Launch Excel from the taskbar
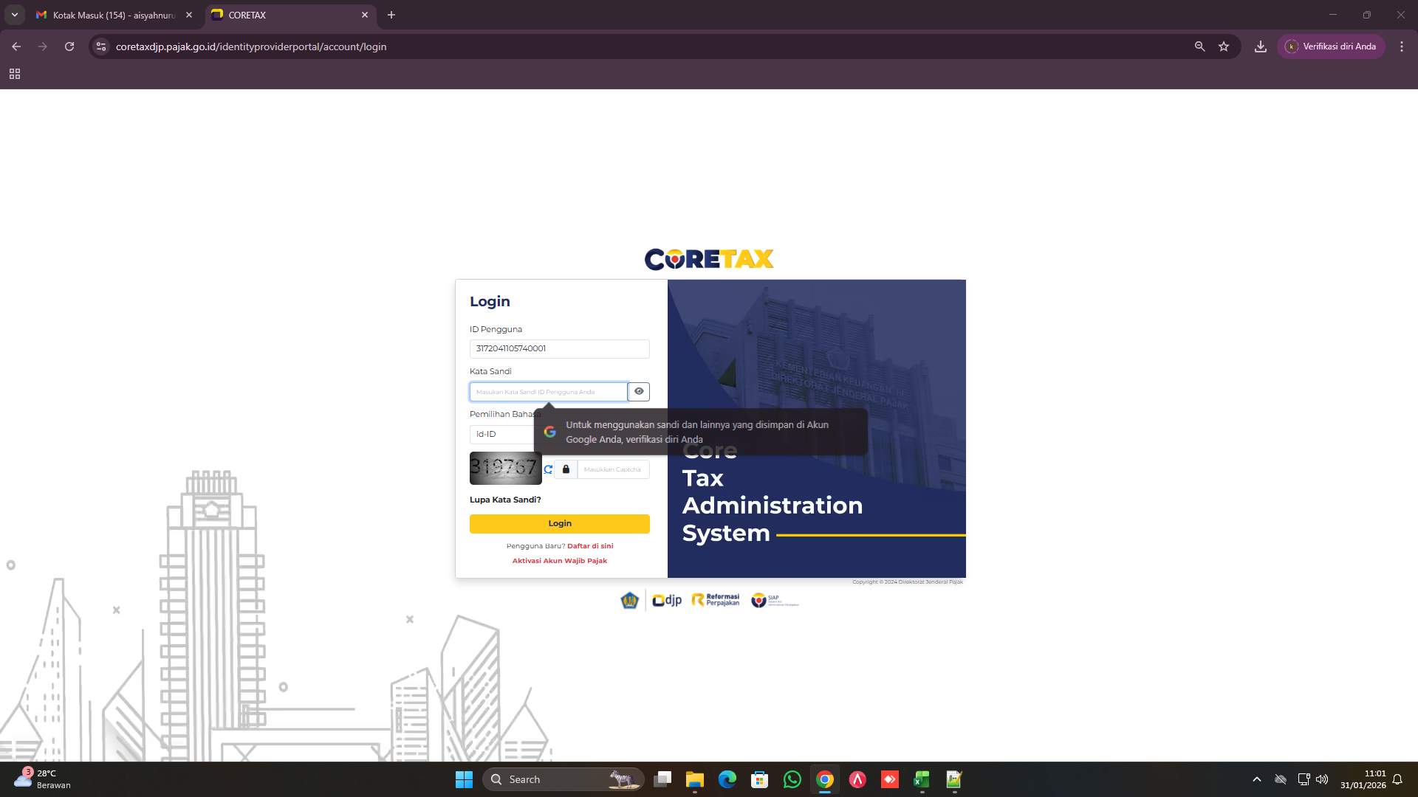Image resolution: width=1418 pixels, height=797 pixels. [921, 779]
